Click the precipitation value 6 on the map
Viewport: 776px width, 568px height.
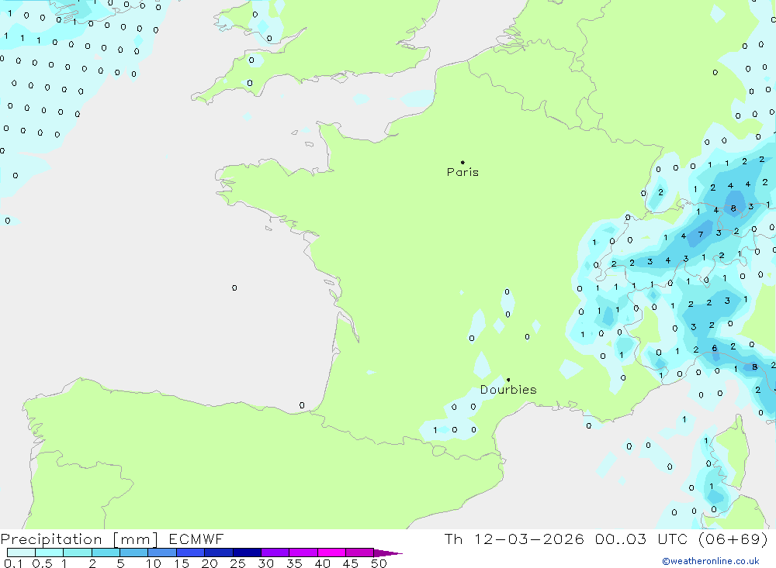coord(715,349)
